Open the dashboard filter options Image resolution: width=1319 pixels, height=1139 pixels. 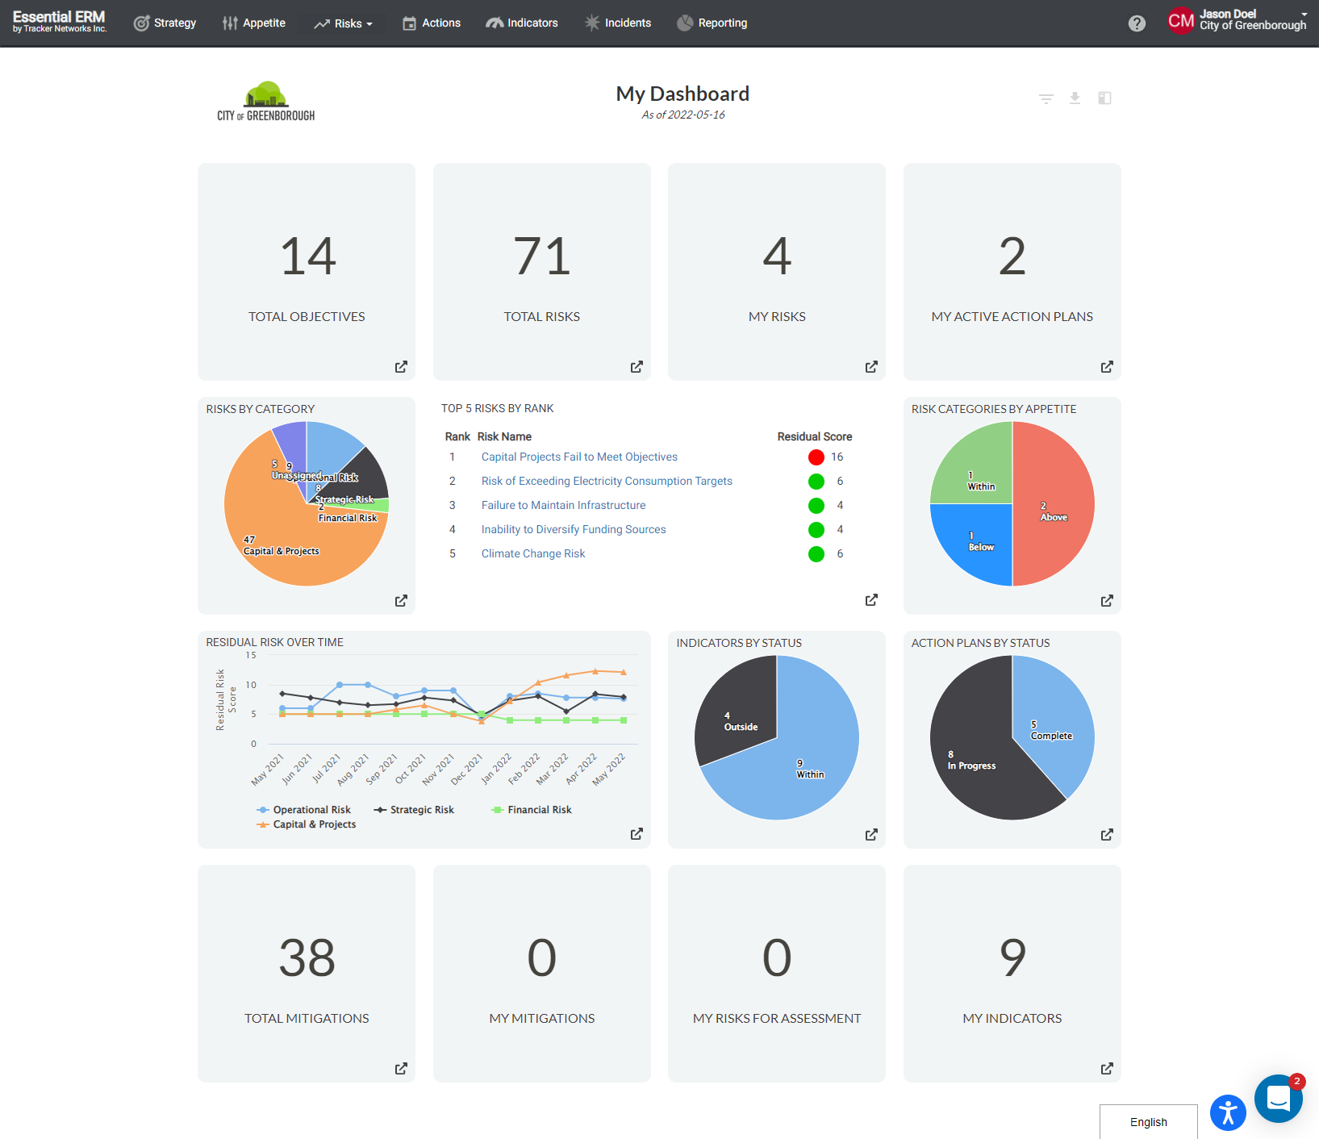coord(1046,98)
